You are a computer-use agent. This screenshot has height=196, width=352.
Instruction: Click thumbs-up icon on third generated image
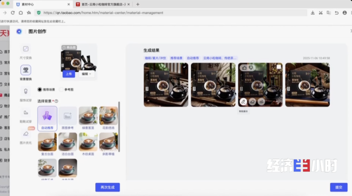pos(244,68)
